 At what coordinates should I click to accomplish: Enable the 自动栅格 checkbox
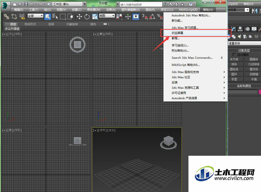[x=234, y=55]
